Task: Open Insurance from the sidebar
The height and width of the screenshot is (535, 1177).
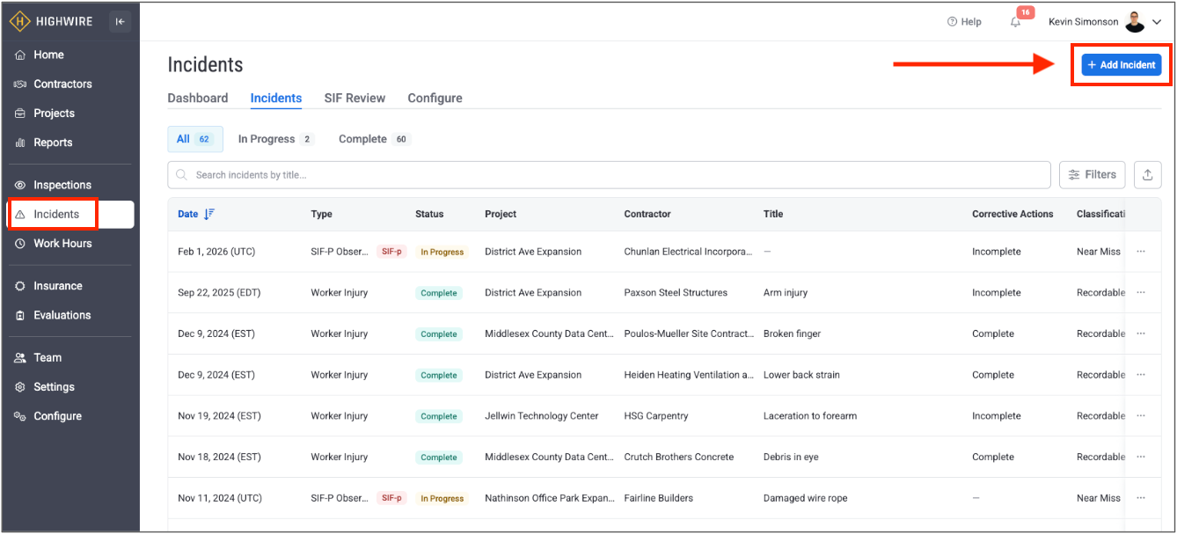Action: point(57,286)
